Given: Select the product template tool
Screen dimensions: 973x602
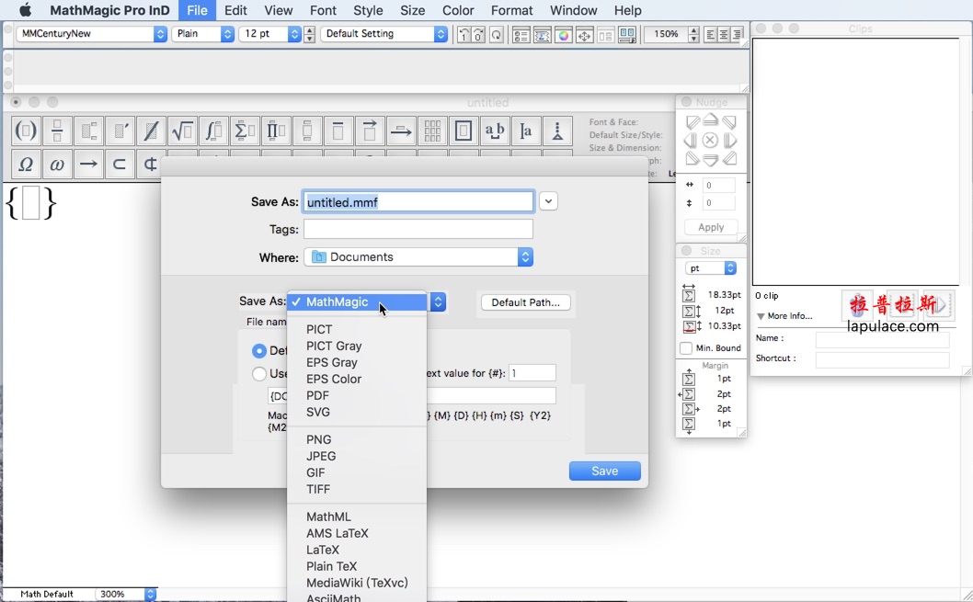Looking at the screenshot, I should [x=276, y=131].
